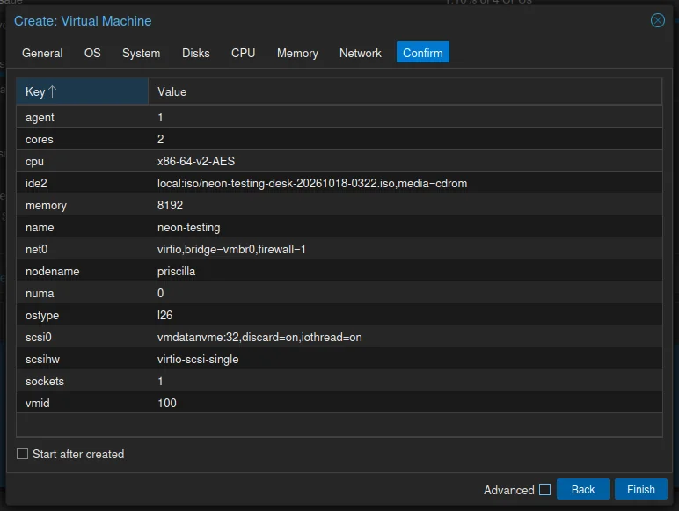Click the sort arrow in Key header

(53, 91)
